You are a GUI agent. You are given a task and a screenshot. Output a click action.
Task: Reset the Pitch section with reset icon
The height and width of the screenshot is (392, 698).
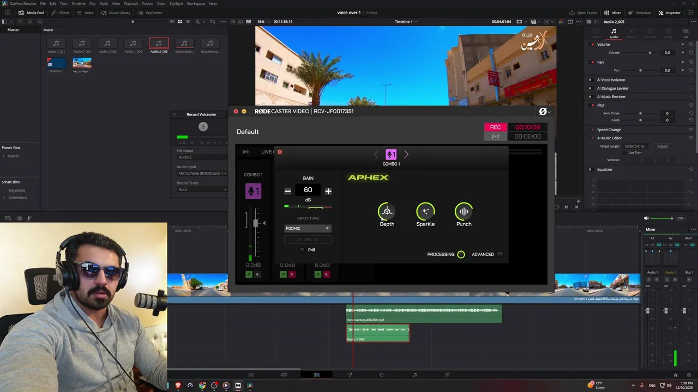tap(691, 105)
